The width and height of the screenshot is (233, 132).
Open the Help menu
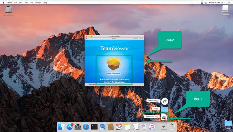45,3
